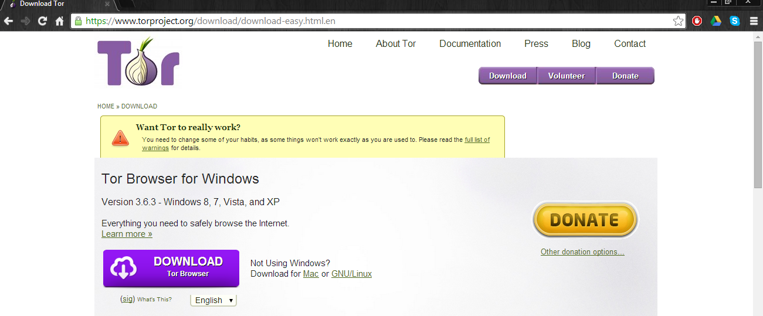
Task: Open the GNU/Linux download link
Action: [351, 274]
